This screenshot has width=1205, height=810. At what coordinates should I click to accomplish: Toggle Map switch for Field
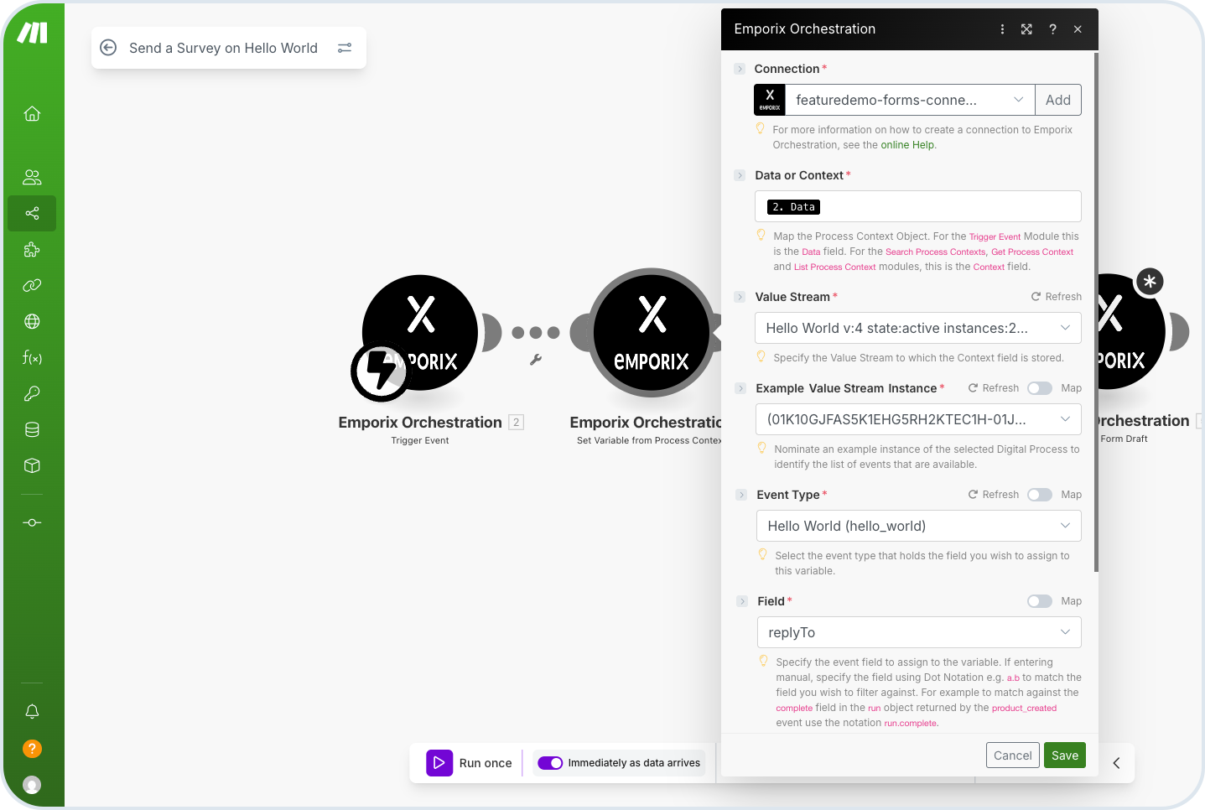point(1040,601)
